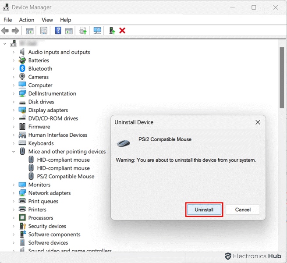Screen dimensions: 287x263
Task: Click the Back arrow toolbar icon
Action: click(x=5, y=31)
